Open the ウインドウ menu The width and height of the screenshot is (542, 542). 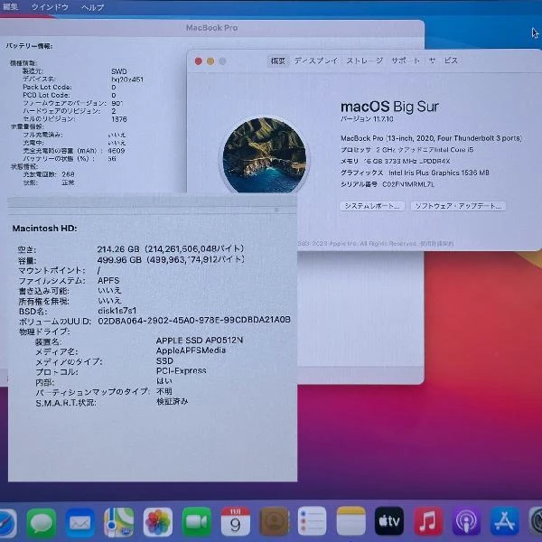point(50,7)
